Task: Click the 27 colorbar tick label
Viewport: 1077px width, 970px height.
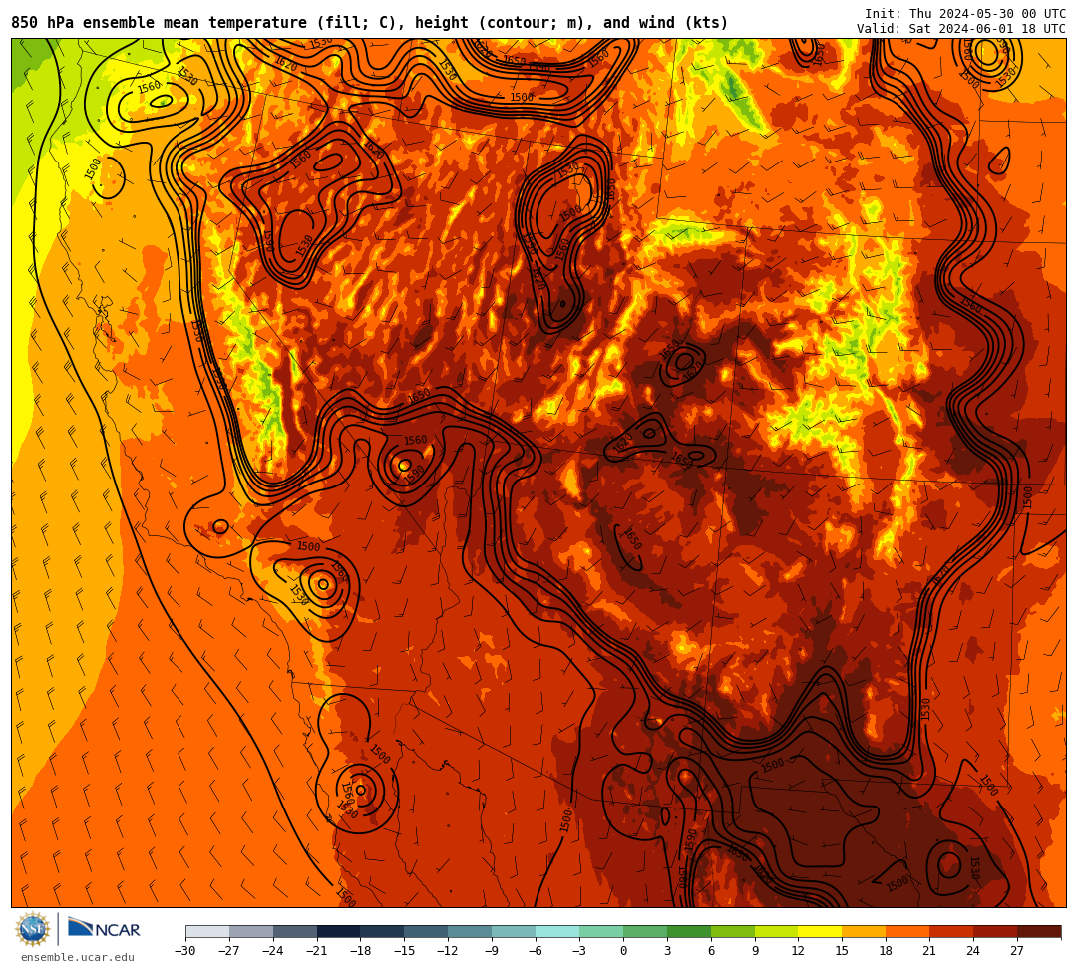Action: click(1017, 951)
